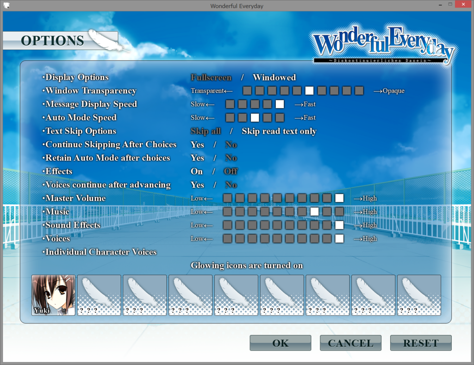Select Windowed display mode

click(x=274, y=78)
